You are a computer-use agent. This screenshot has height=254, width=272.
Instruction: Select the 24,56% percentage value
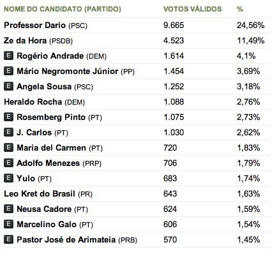[251, 26]
